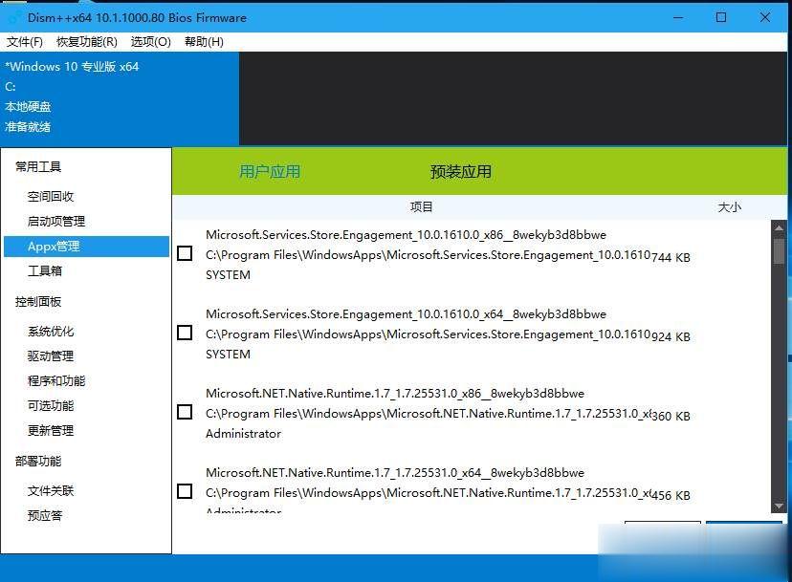The height and width of the screenshot is (582, 792).
Task: Open 系统优化 under 控制面板
Action: (51, 331)
